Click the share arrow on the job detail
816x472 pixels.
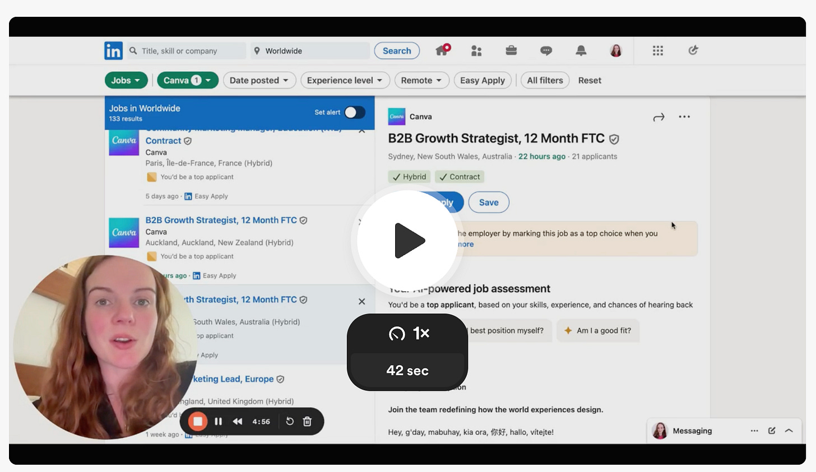pos(659,117)
